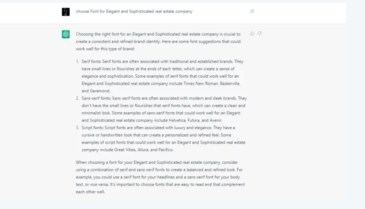Click the 'Serif fonts:' list item heading

pyautogui.click(x=91, y=61)
